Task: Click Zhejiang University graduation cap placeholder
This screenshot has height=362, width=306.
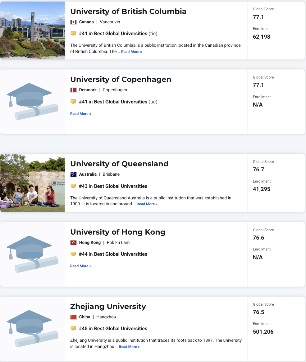Action: (x=33, y=329)
